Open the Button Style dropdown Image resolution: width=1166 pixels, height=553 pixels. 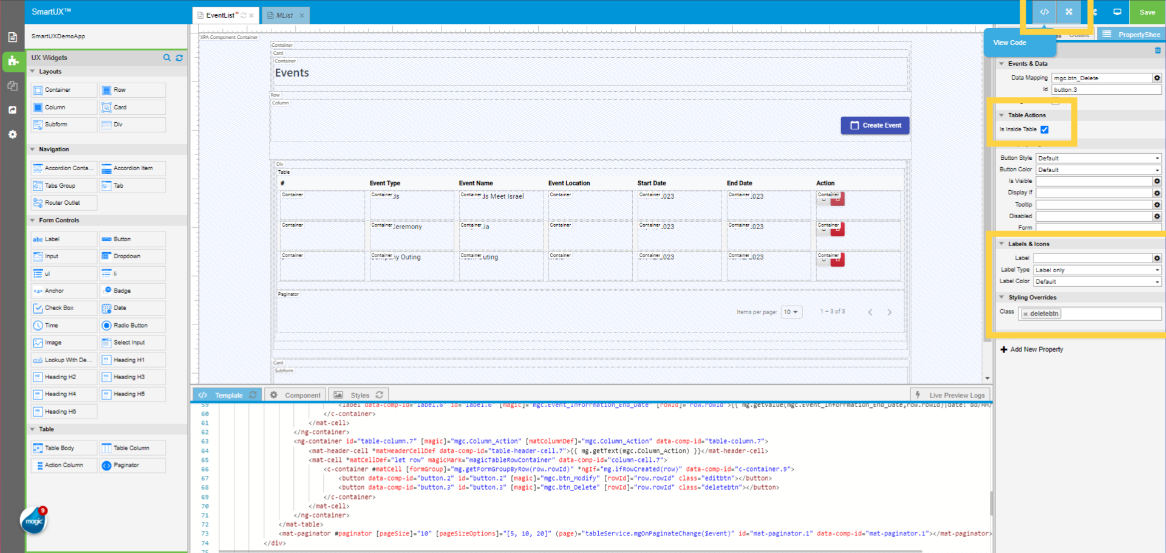(1098, 158)
